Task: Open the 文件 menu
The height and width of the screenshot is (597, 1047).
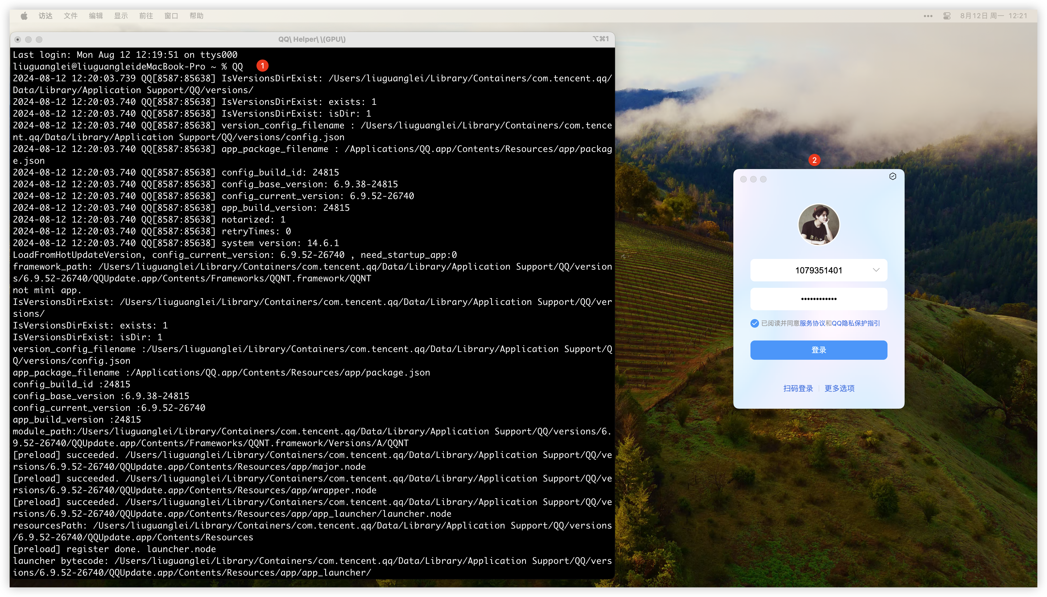Action: click(x=71, y=16)
